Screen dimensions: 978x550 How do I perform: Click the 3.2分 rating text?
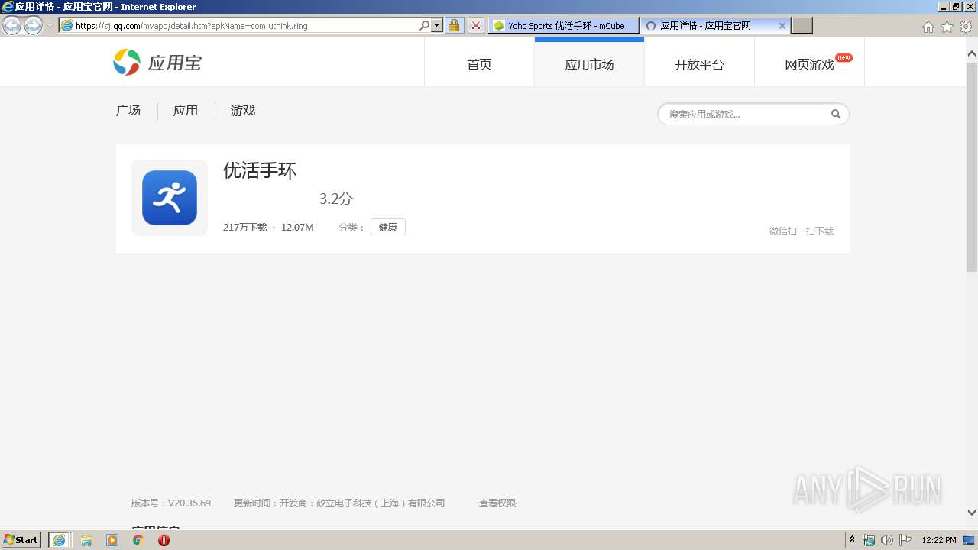tap(336, 199)
